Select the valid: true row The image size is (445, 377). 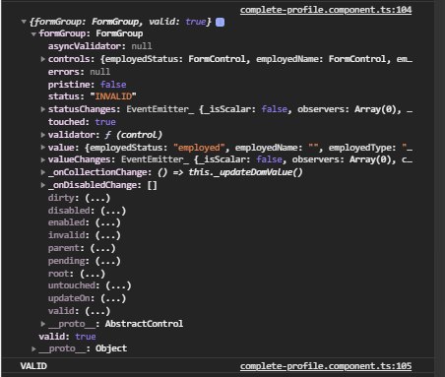click(x=67, y=337)
